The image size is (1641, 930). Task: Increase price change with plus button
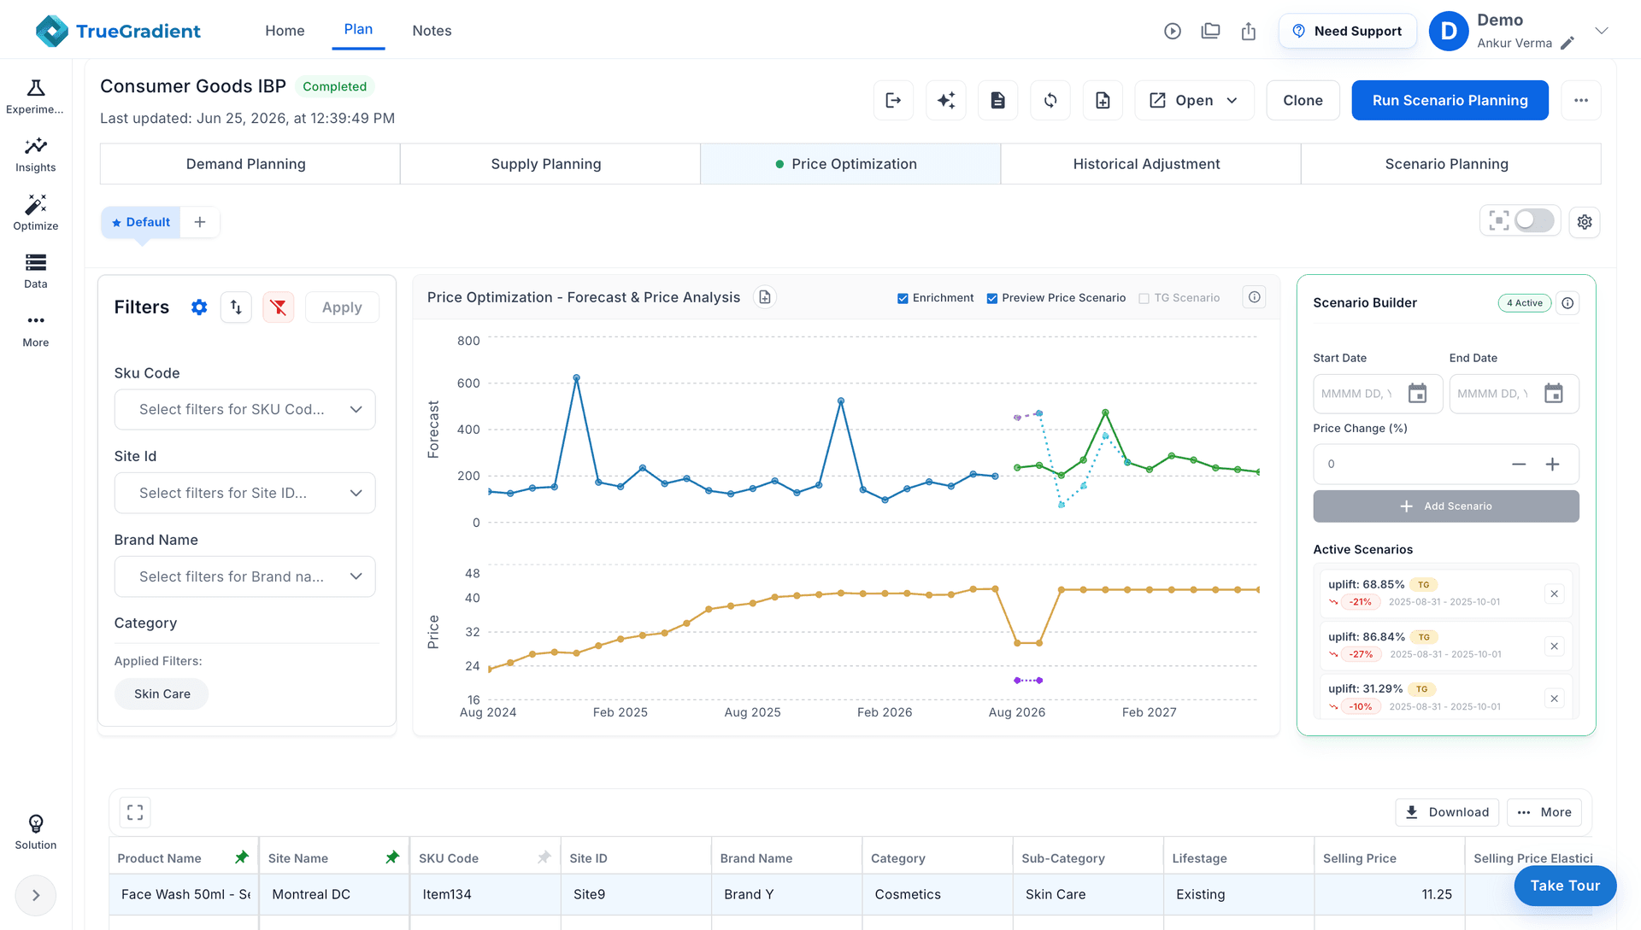(x=1552, y=465)
